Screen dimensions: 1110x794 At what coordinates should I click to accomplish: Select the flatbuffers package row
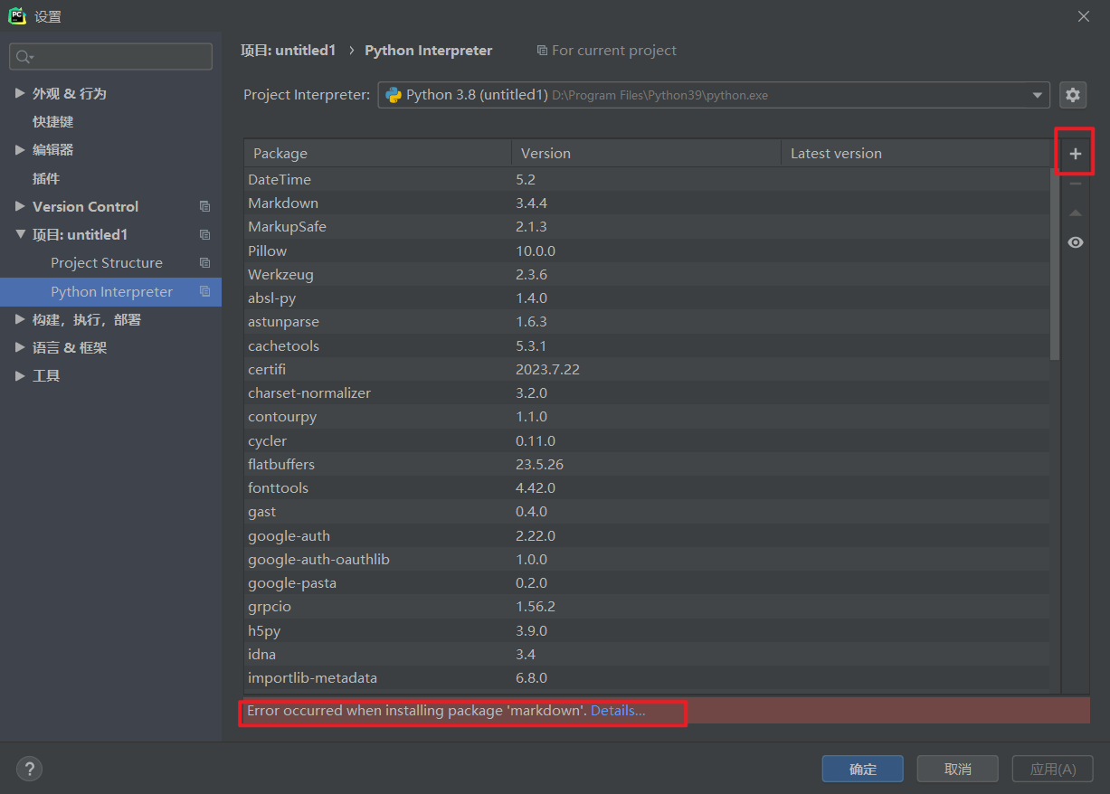pos(647,464)
